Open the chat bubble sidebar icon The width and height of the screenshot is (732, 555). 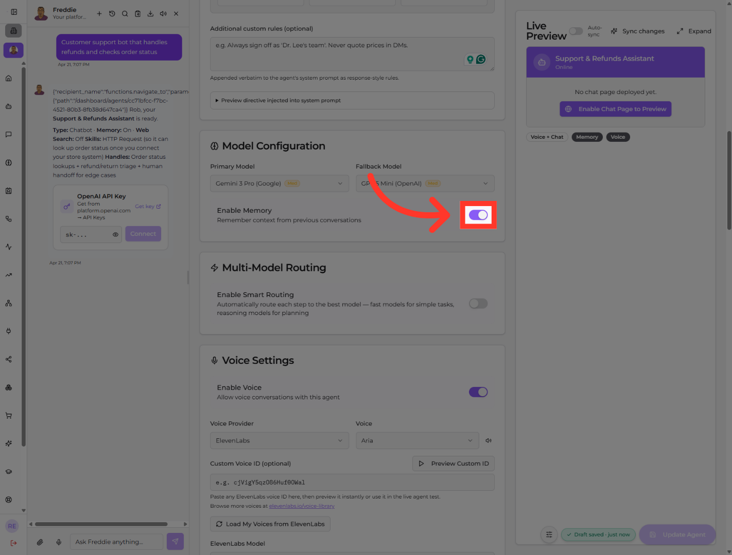pos(9,135)
